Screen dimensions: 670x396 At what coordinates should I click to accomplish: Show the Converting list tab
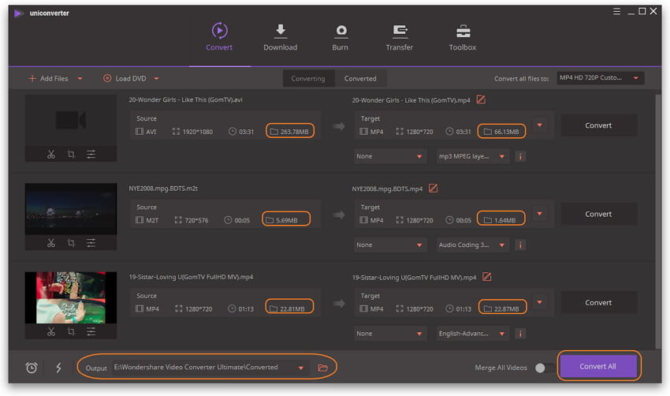(x=308, y=79)
